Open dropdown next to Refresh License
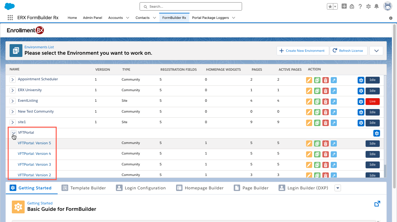397x222 pixels. [x=376, y=51]
